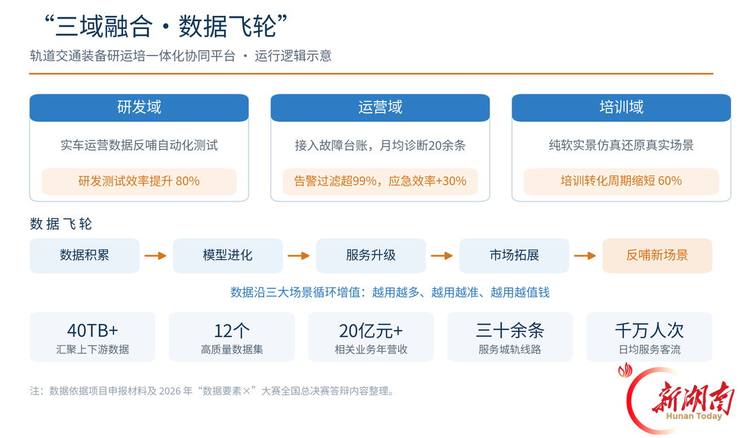Click the 三十余条 statistic
742x438 pixels.
(510, 331)
